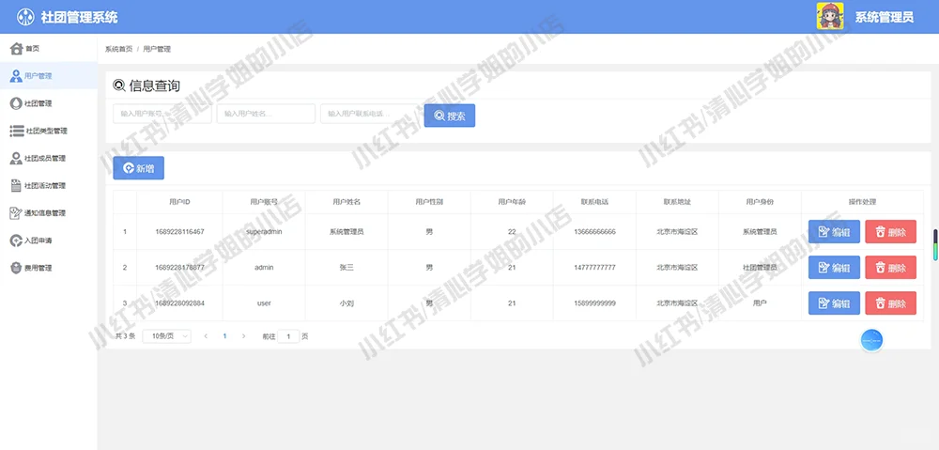This screenshot has height=450, width=939.
Task: Click the 社团类型管理 list icon
Action: pyautogui.click(x=17, y=132)
